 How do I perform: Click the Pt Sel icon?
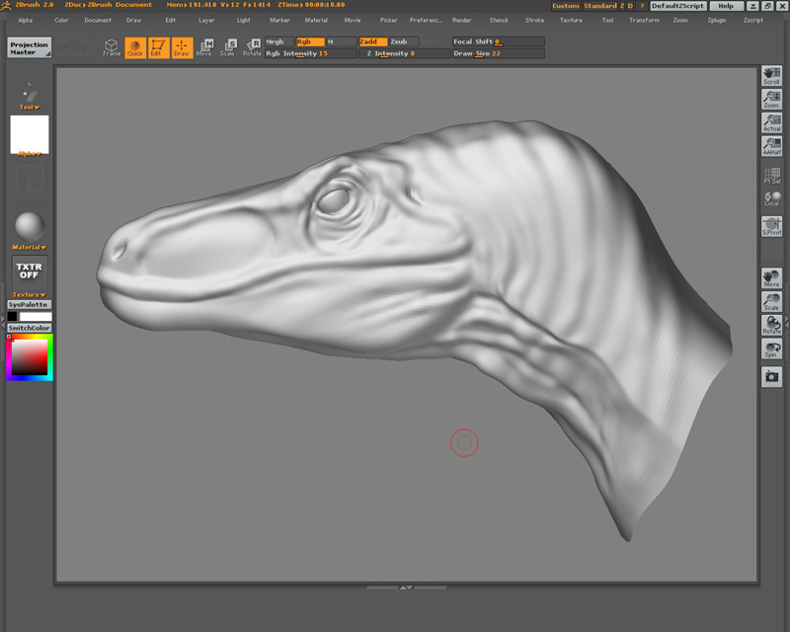pyautogui.click(x=771, y=176)
